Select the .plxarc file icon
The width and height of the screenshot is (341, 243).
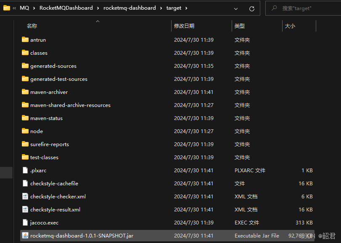coord(25,170)
